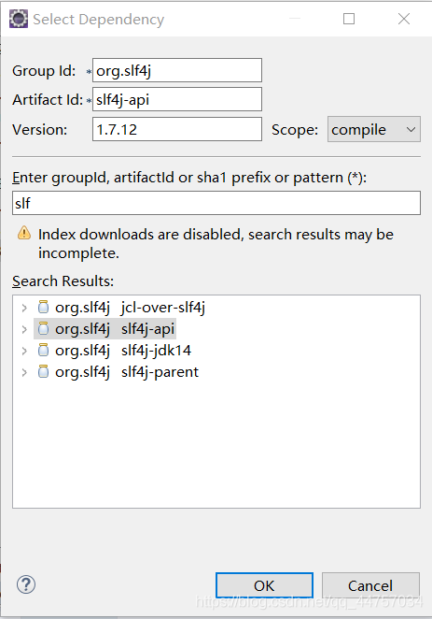Click the jar icon beside slf4j-parent
This screenshot has width=432, height=619.
click(43, 372)
